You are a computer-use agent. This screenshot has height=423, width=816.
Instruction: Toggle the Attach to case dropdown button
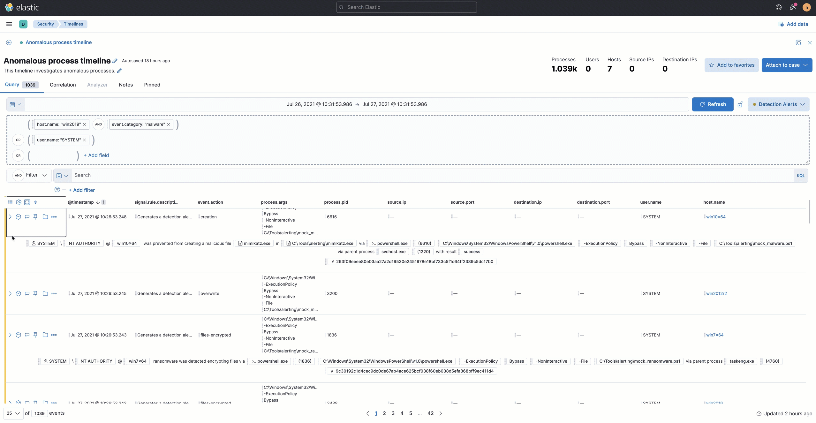(786, 65)
